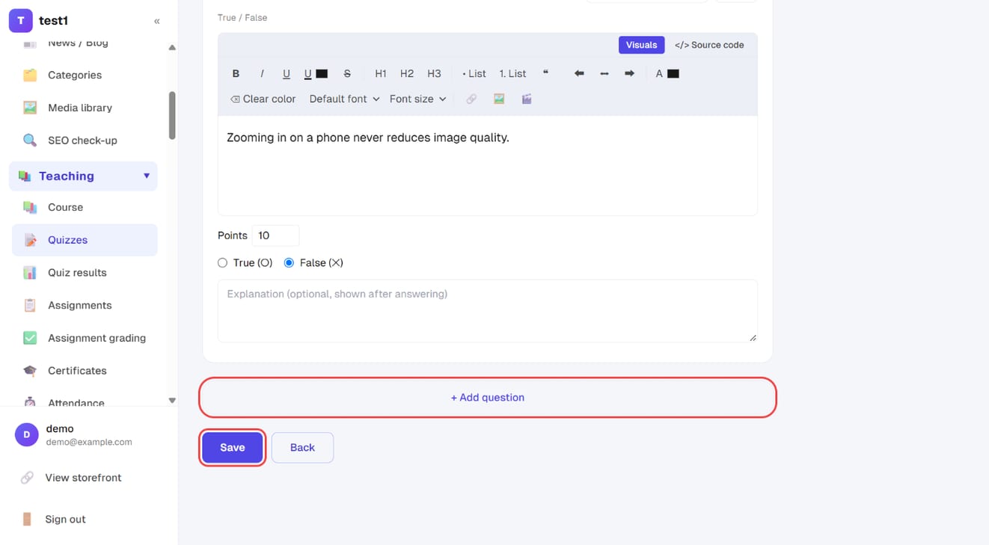
Task: Click the Points input field
Action: 275,235
